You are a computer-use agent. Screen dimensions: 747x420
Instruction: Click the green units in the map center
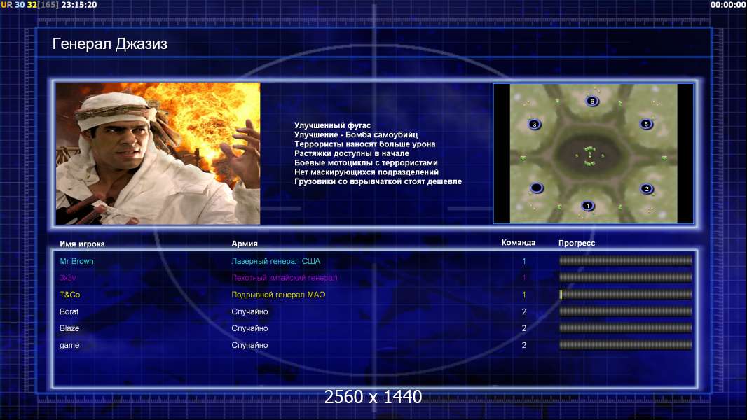coord(590,156)
